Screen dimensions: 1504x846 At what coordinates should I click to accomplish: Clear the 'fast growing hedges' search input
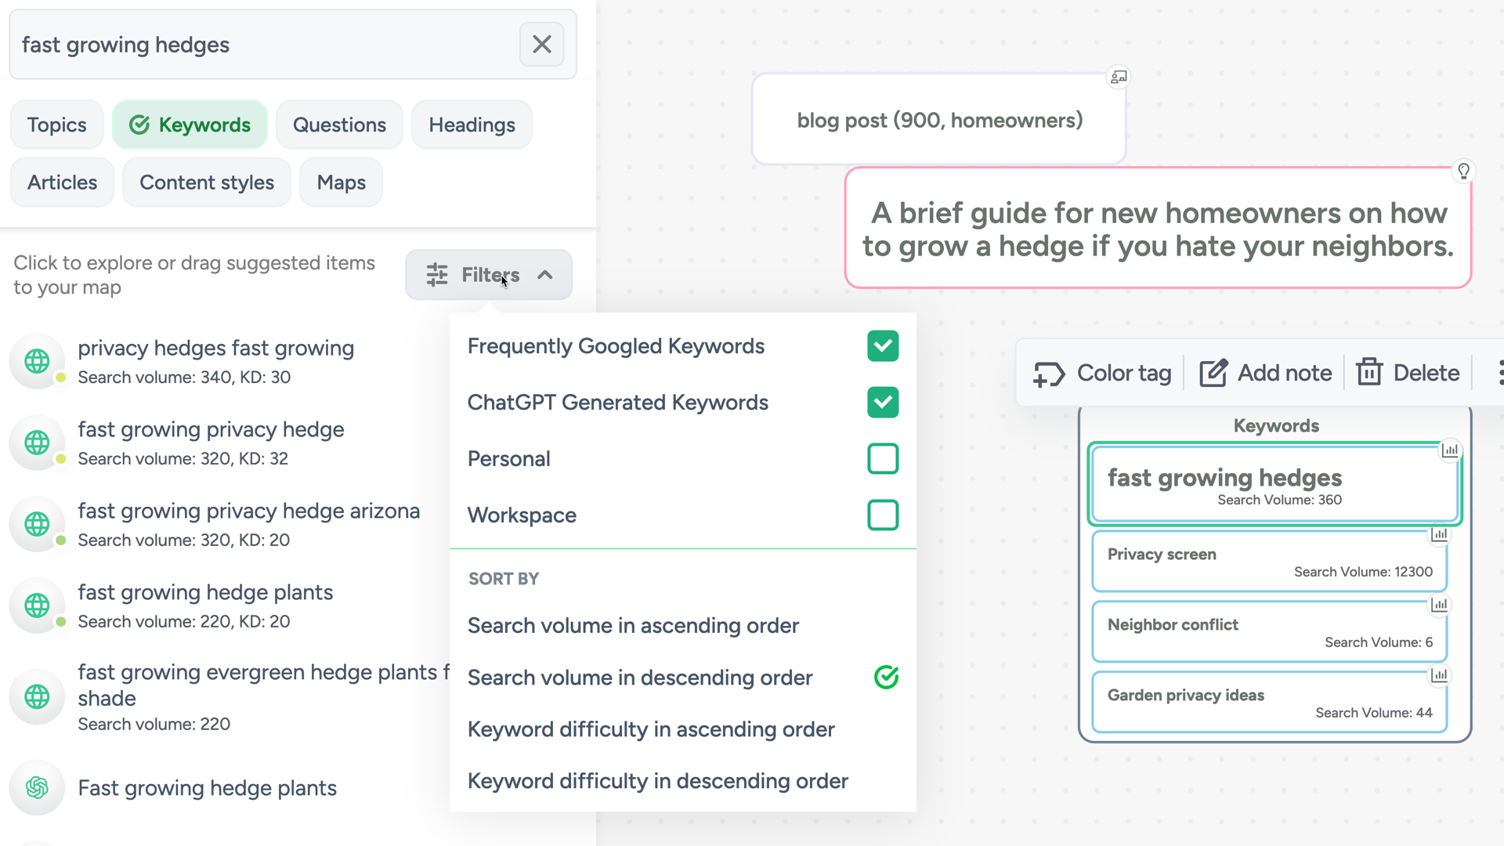tap(541, 43)
